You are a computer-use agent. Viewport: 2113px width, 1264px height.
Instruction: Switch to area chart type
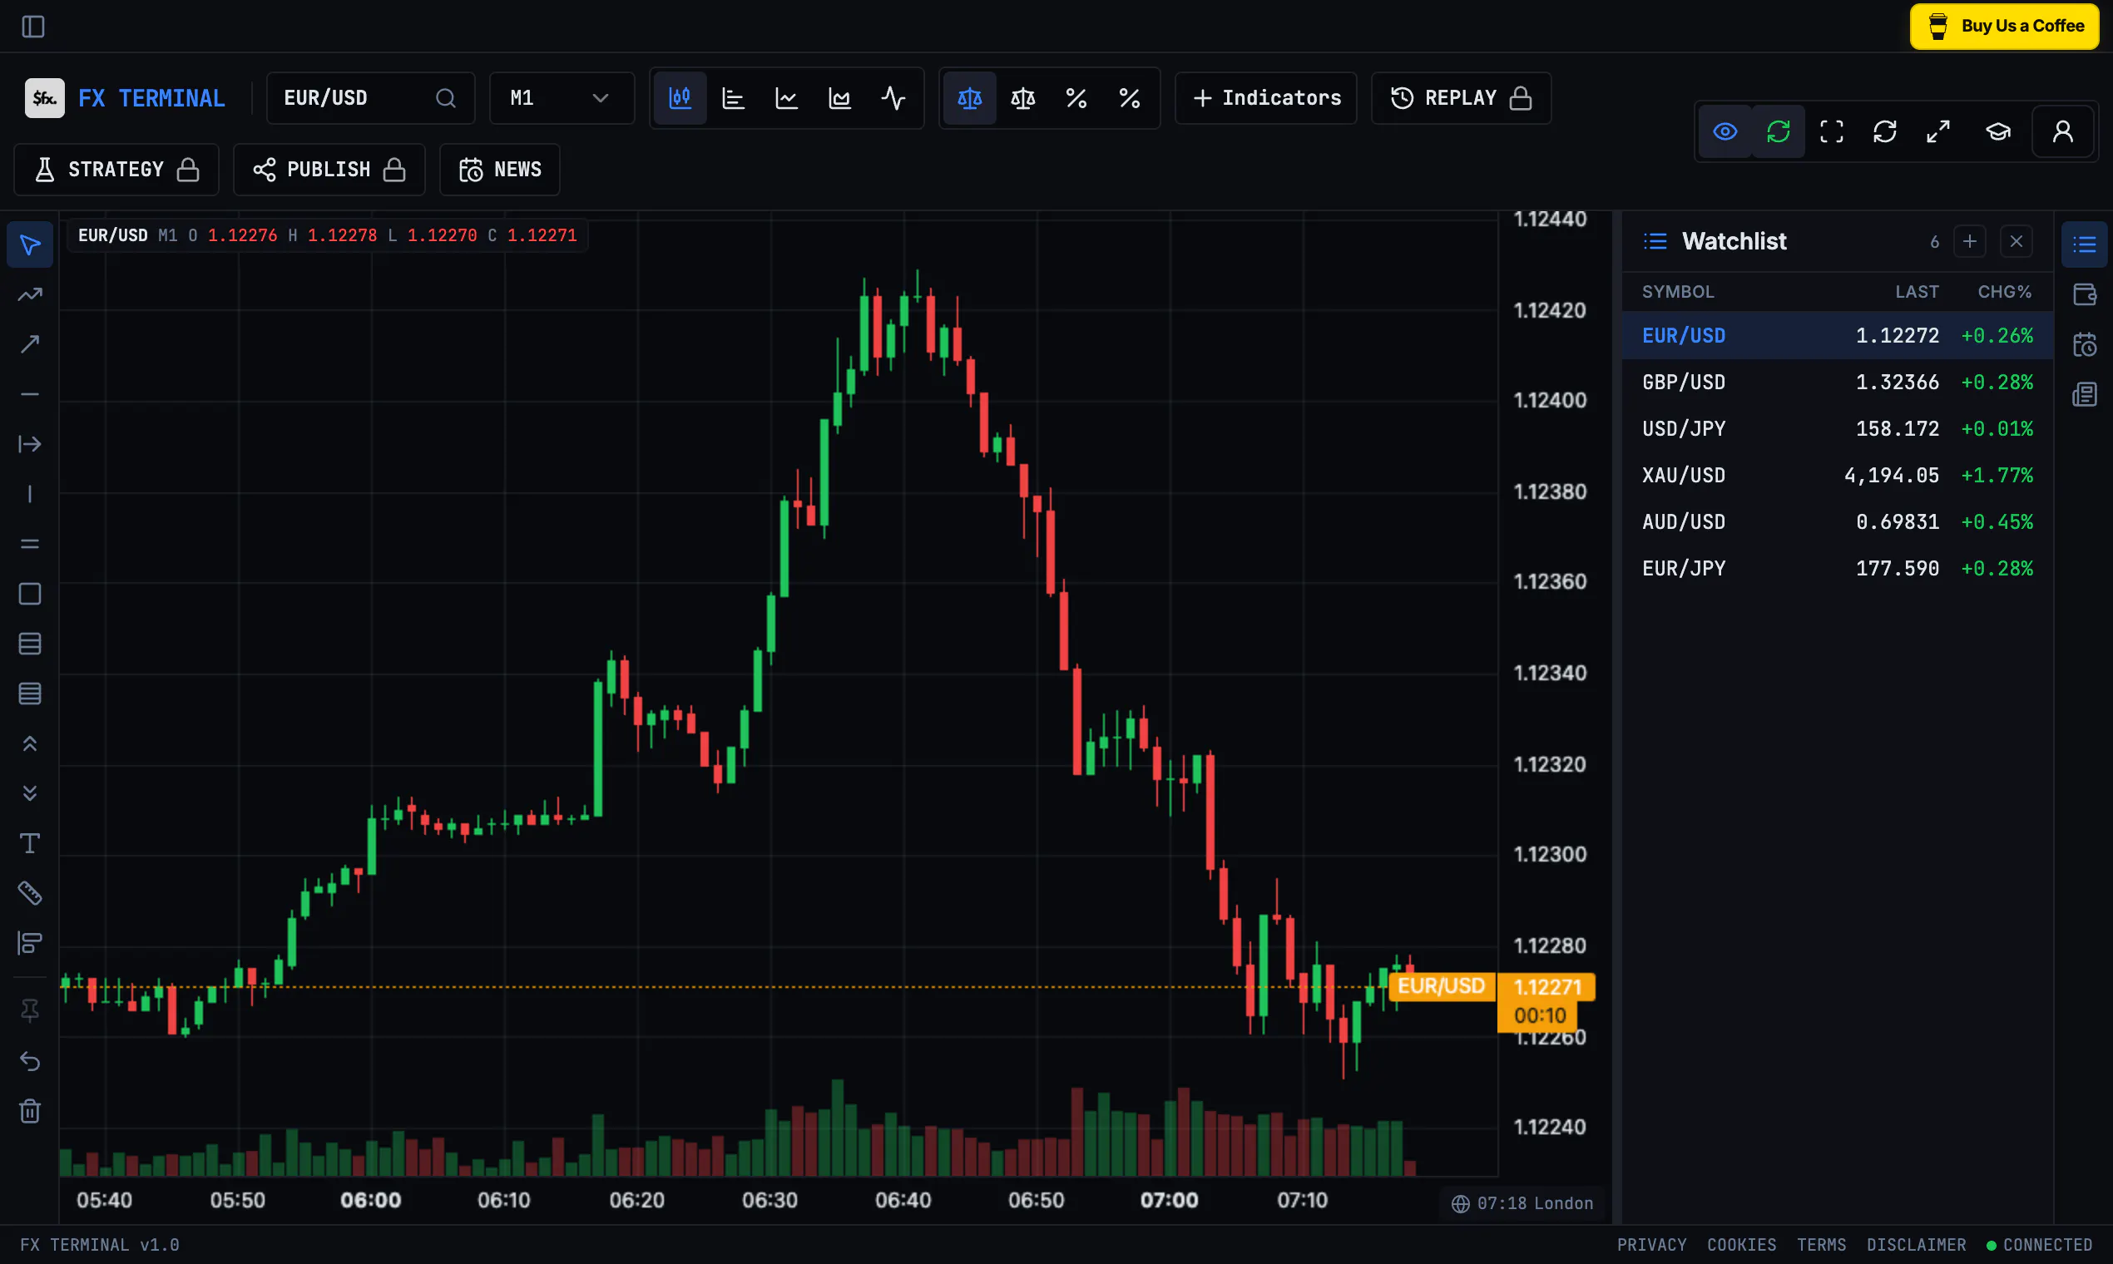[840, 98]
